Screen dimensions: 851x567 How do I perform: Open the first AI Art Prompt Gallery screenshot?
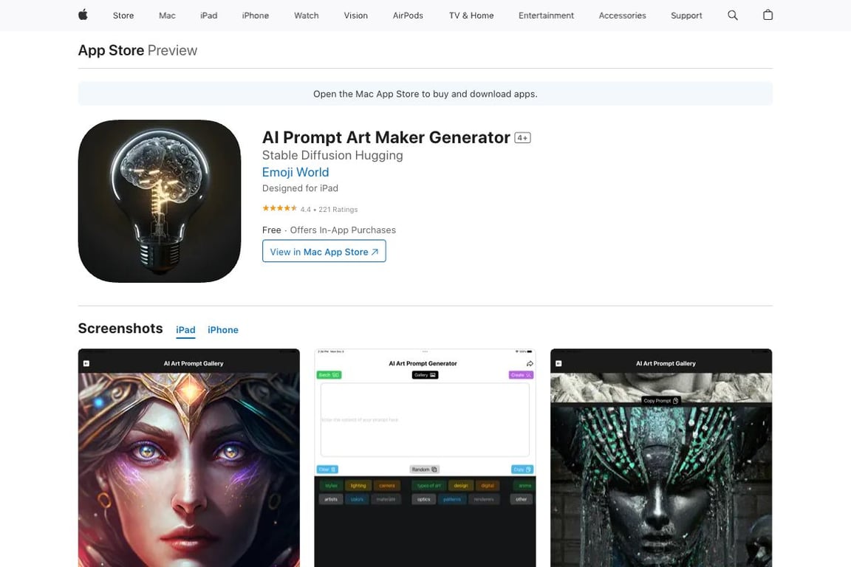pos(189,458)
